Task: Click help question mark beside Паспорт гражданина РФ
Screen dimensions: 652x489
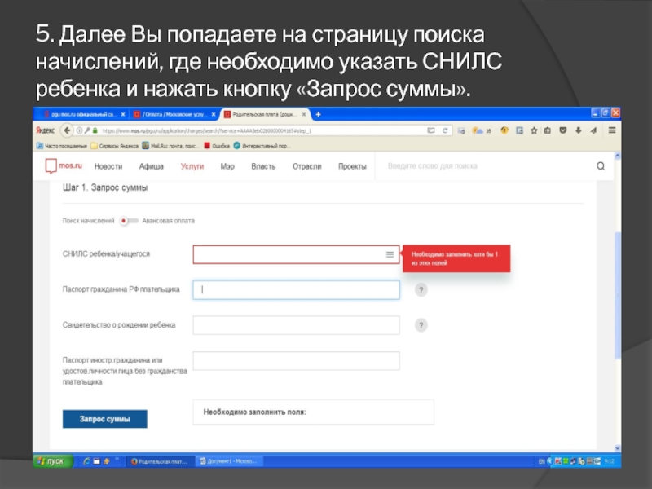Action: (x=421, y=290)
